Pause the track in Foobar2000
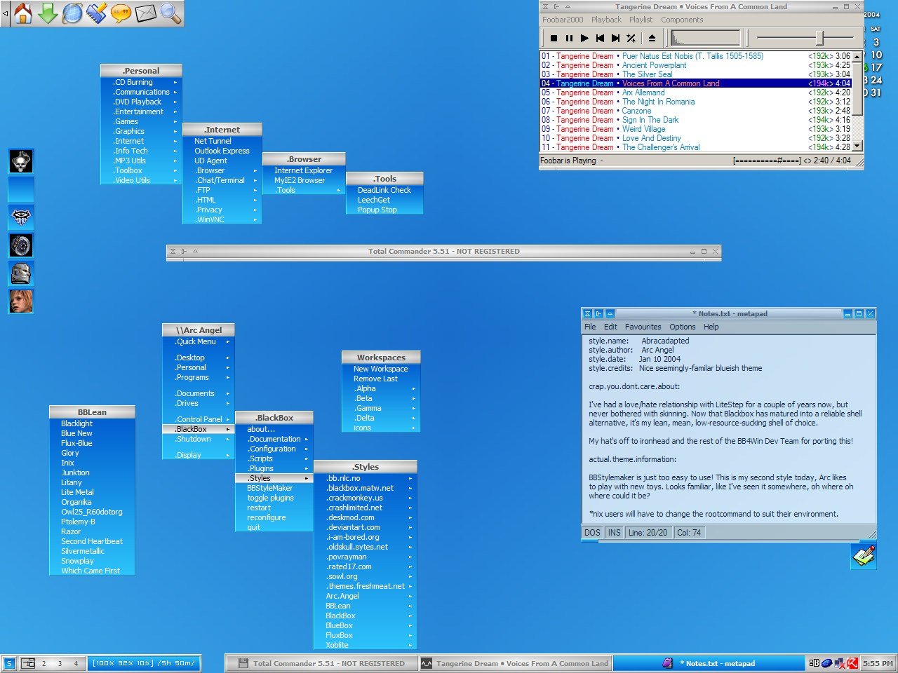 tap(569, 38)
